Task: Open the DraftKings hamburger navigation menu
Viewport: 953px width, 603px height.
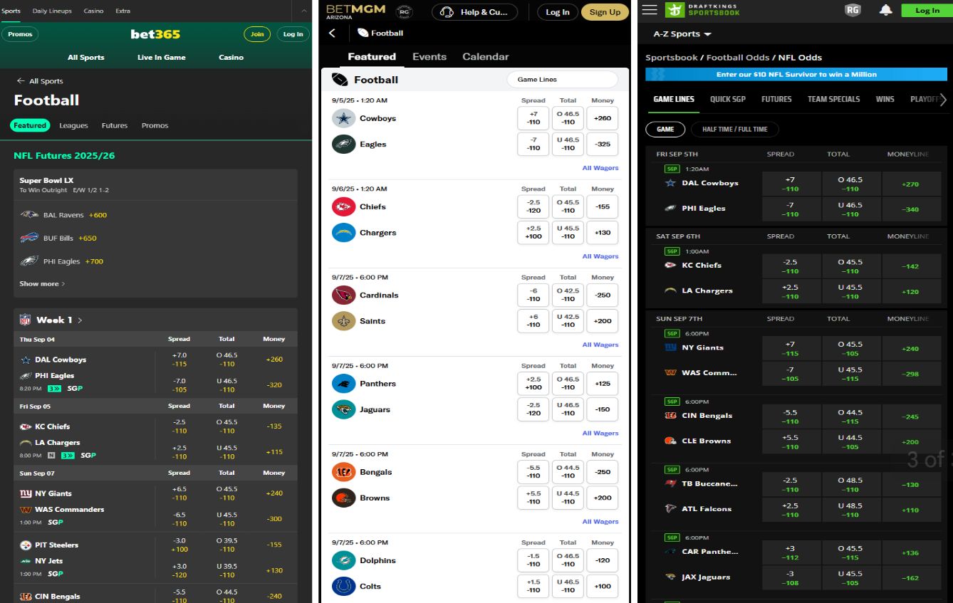Action: pyautogui.click(x=649, y=10)
